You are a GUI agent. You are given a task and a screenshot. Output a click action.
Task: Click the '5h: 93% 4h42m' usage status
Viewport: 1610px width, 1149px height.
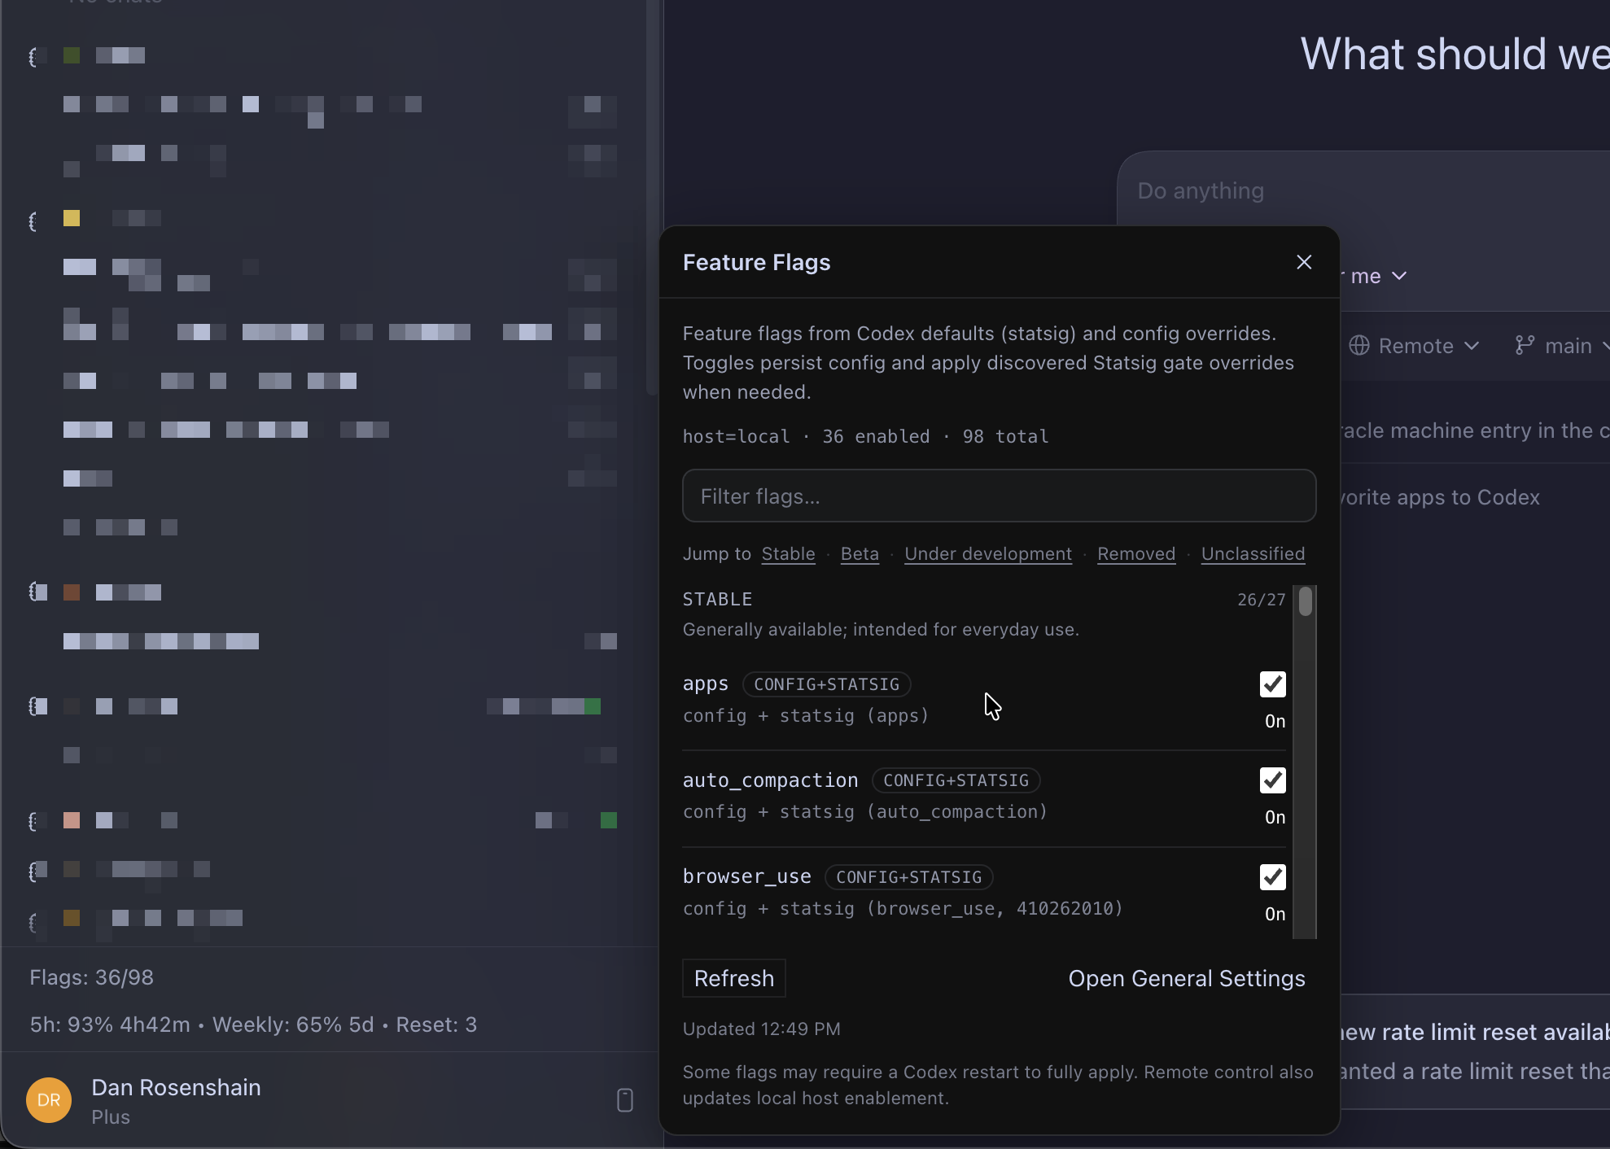[x=110, y=1024]
